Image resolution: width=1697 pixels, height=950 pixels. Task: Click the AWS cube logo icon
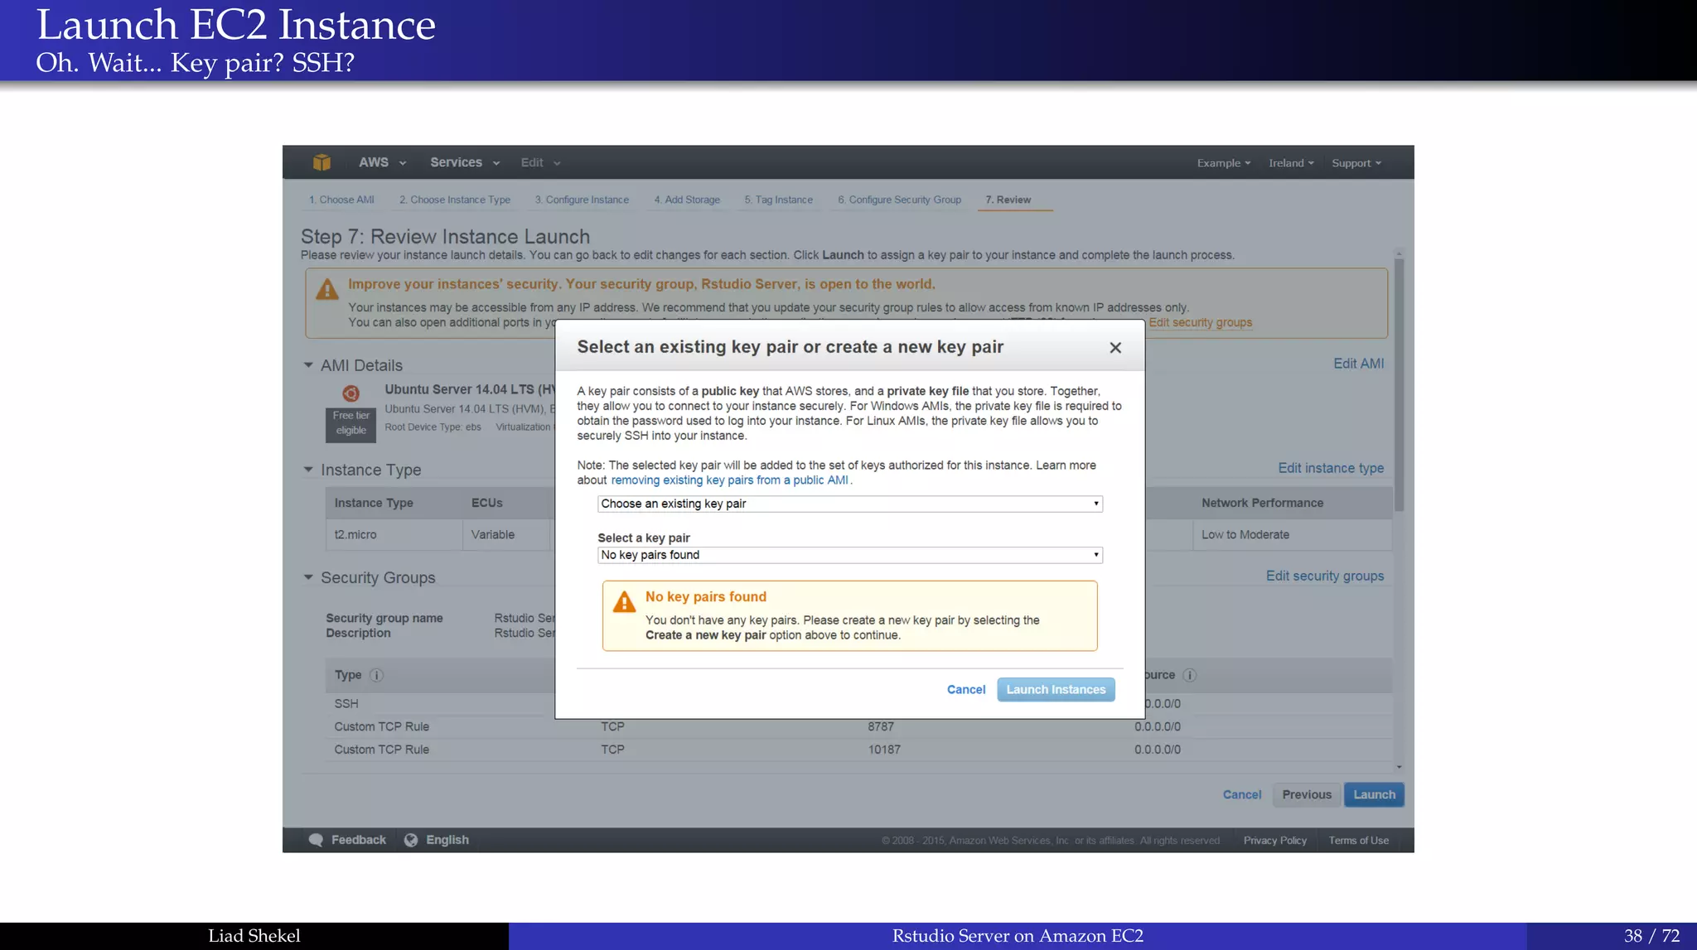click(x=322, y=162)
